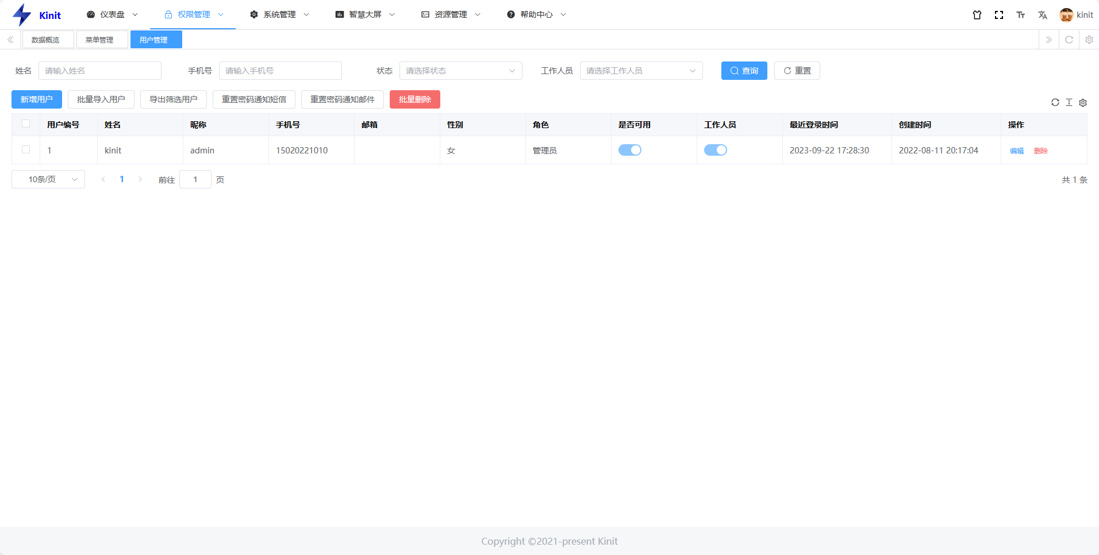1099x555 pixels.
Task: Open the language translation icon
Action: pyautogui.click(x=1043, y=15)
